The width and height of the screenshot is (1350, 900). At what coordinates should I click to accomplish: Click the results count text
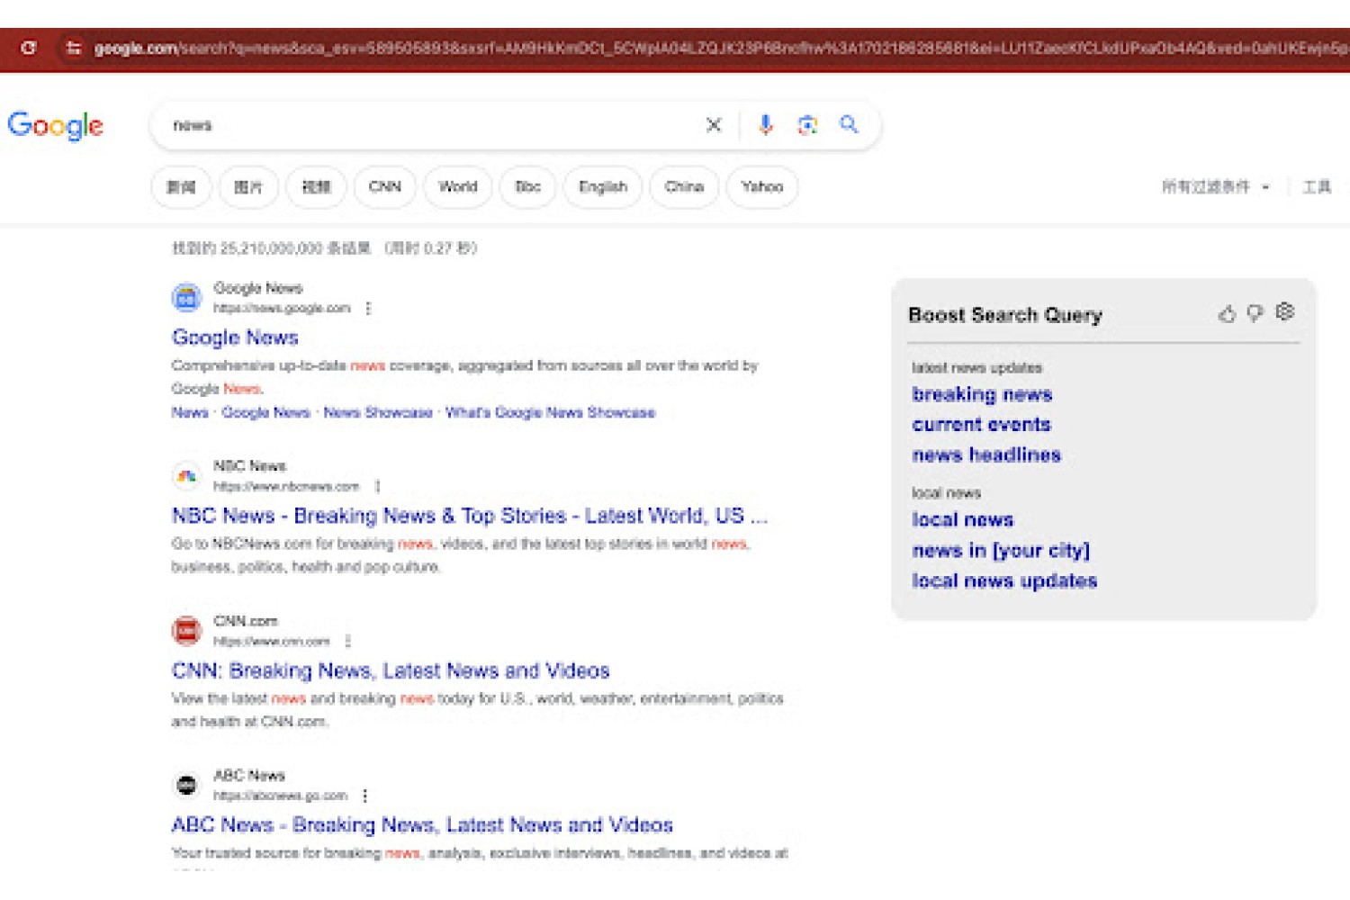pos(325,248)
